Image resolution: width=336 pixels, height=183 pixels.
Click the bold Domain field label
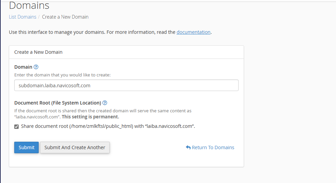23,67
